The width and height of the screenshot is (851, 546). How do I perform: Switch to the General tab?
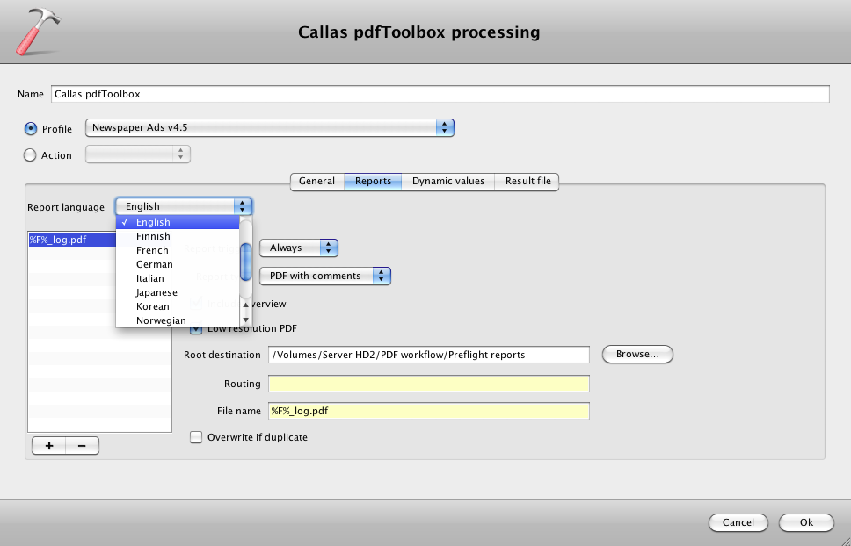(316, 182)
